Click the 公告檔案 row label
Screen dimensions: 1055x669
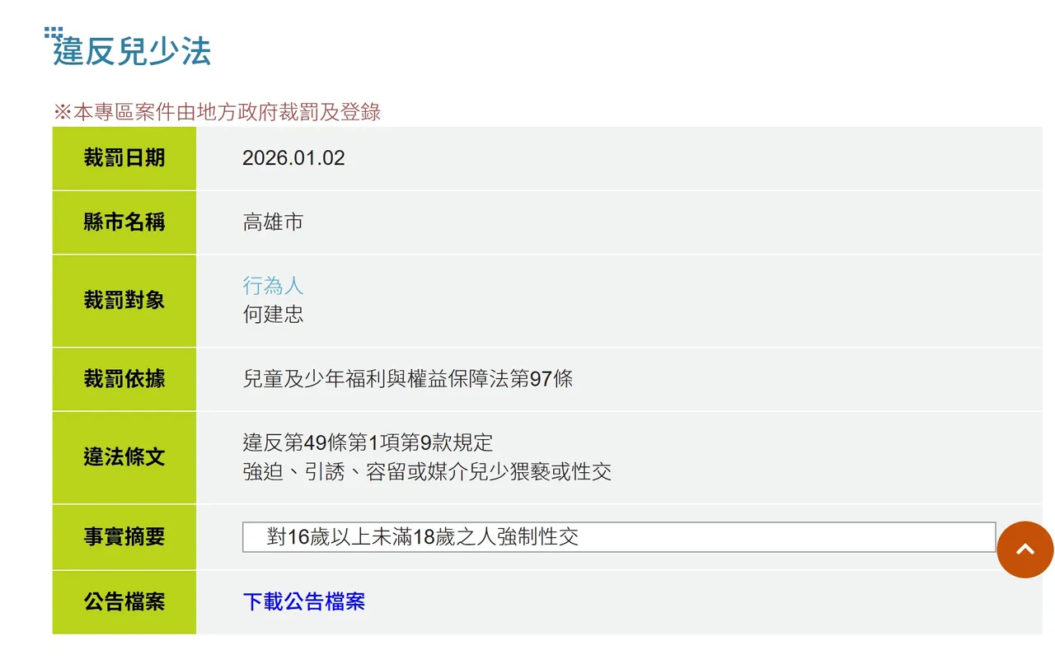click(x=124, y=602)
